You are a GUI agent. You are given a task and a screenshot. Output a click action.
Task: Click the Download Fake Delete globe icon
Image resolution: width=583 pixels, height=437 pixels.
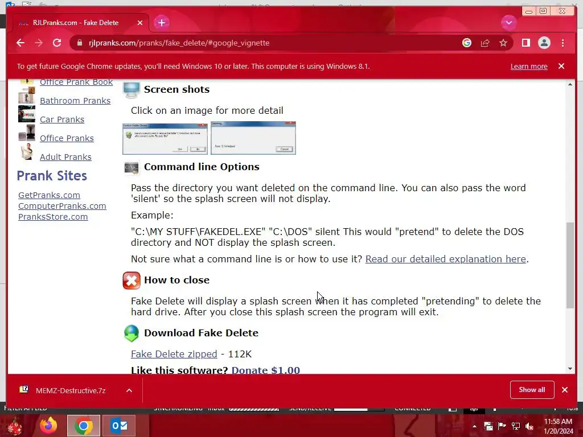tap(132, 333)
